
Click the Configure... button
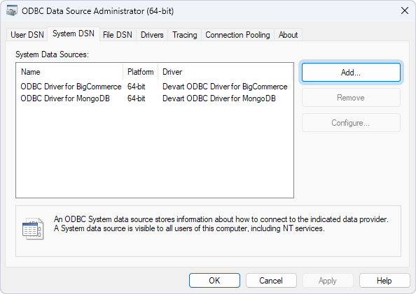351,123
